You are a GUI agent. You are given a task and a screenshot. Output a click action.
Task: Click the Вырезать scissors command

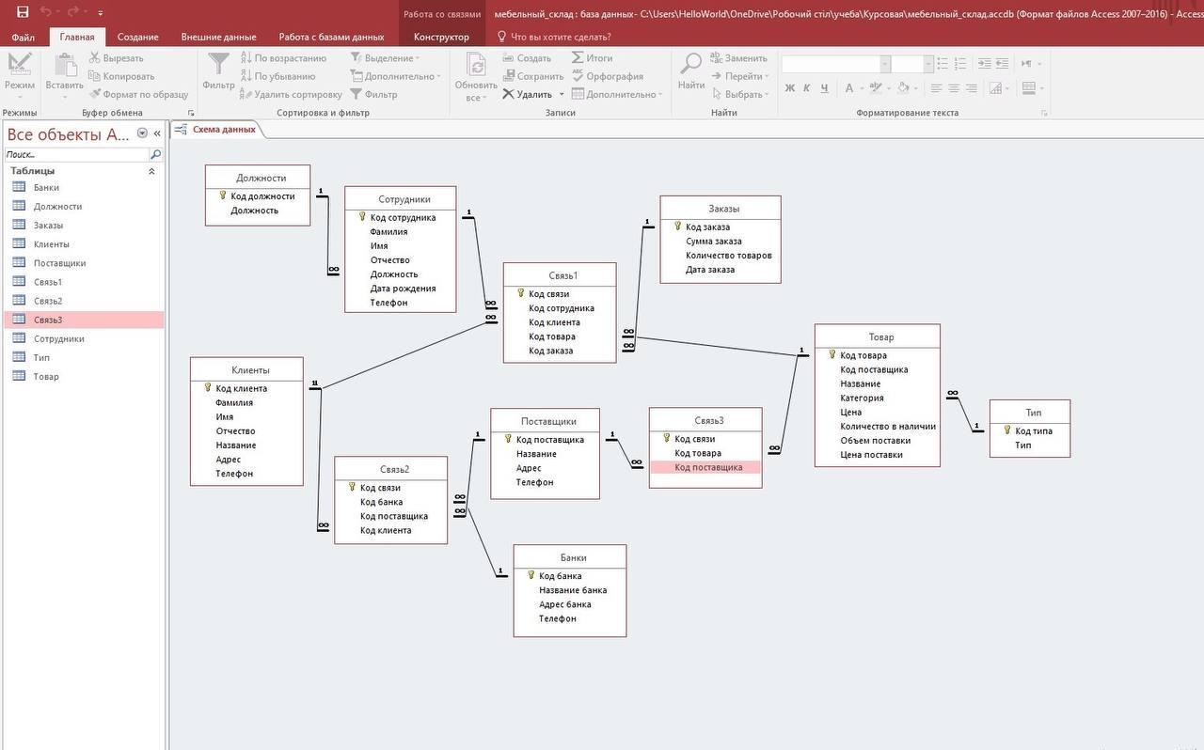(x=116, y=58)
